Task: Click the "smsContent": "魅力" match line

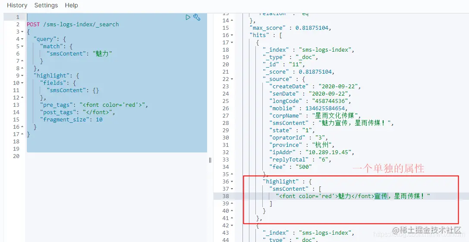Action: click(79, 54)
